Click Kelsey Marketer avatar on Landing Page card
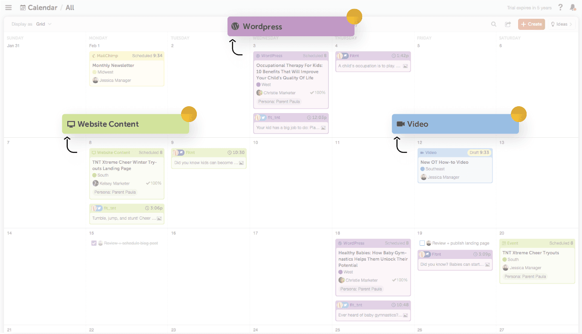This screenshot has width=582, height=334. pyautogui.click(x=95, y=183)
